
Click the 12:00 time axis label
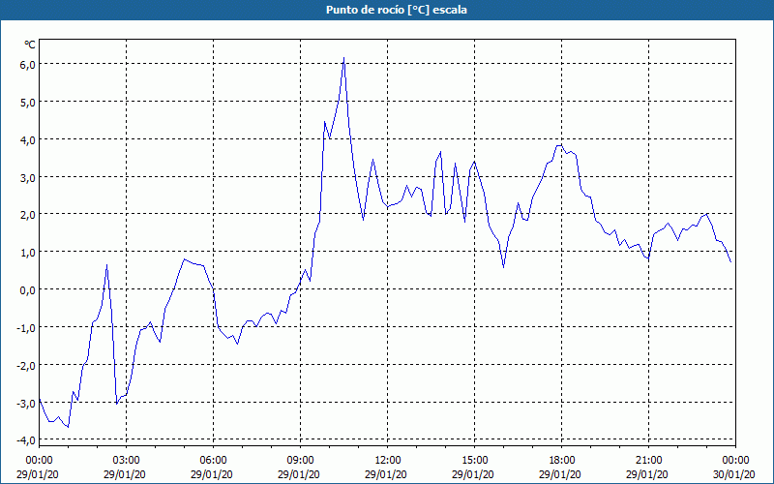click(x=388, y=460)
